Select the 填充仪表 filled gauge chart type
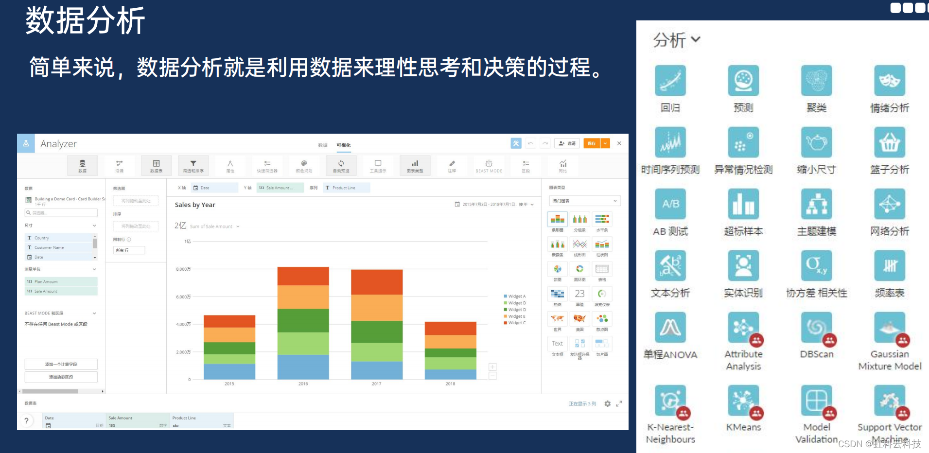This screenshot has height=453, width=929. pos(602,294)
